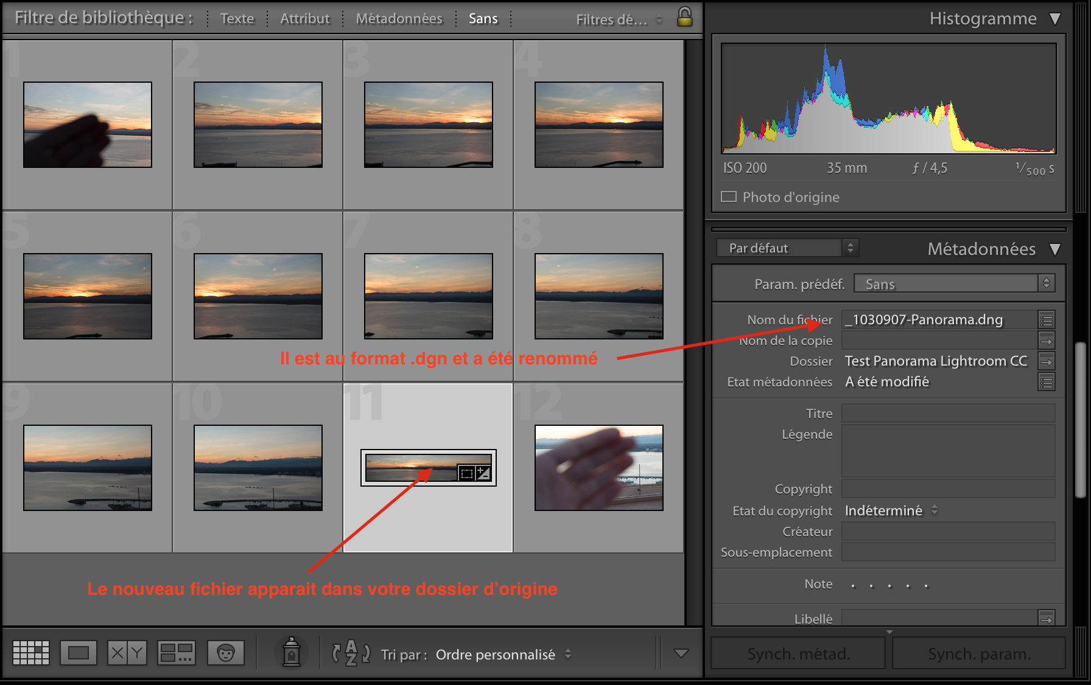
Task: Set a star rating on the Note dots
Action: pos(889,585)
